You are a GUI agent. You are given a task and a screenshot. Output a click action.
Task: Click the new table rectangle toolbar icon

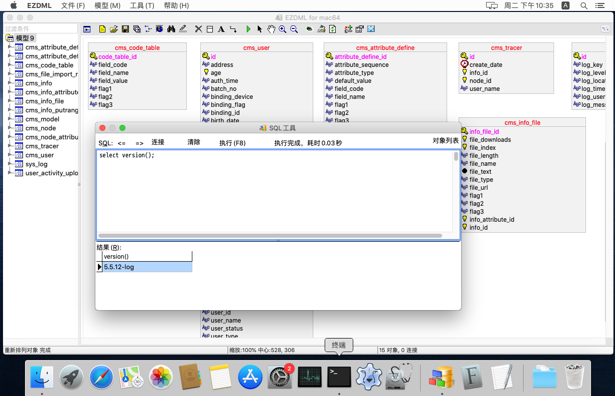[x=210, y=29]
